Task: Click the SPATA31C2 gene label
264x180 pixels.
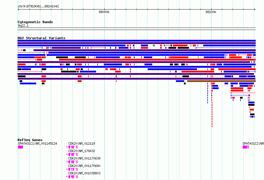Action: [x=253, y=143]
